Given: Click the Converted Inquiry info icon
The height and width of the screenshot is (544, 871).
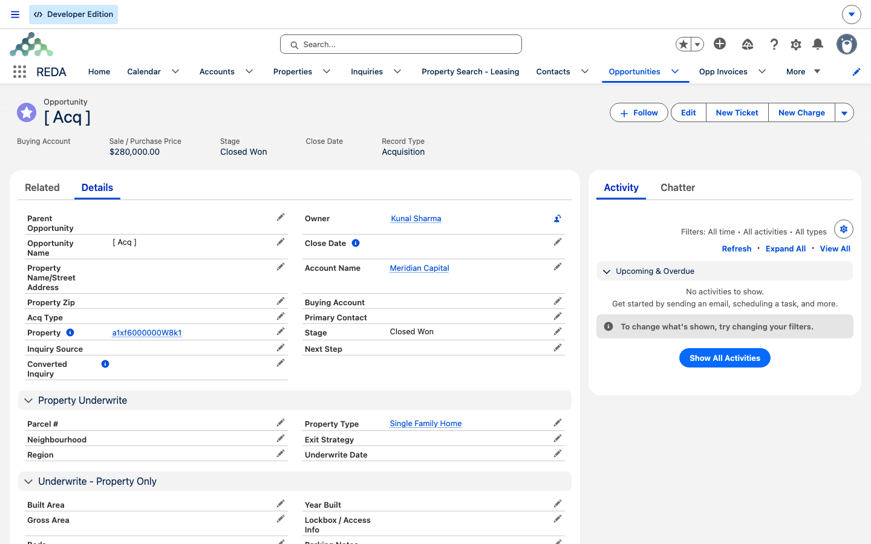Looking at the screenshot, I should (105, 364).
